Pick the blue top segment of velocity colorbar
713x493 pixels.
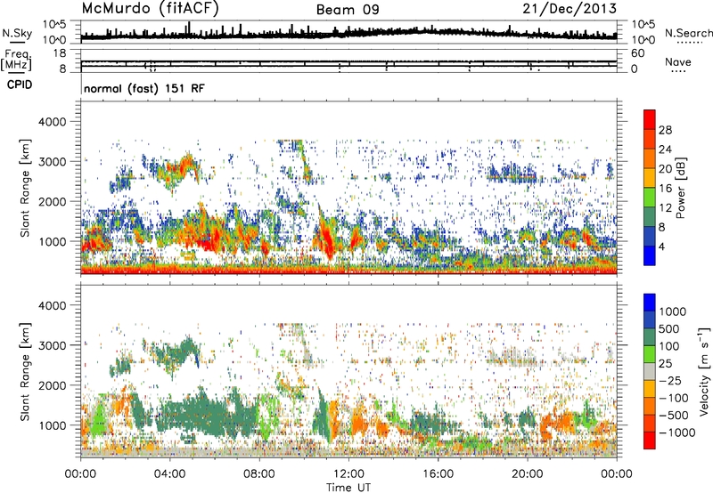650,303
